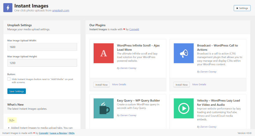Click the Instant Images lightning bolt logo

tap(8, 8)
